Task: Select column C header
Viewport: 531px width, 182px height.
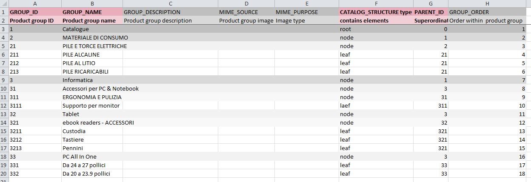Action: tap(170, 3)
